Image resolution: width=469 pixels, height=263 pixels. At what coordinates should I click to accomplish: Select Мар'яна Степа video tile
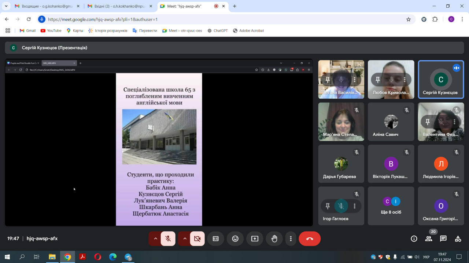point(341,122)
